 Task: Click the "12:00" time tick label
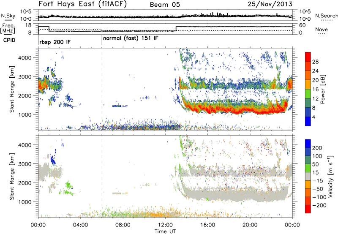[165, 225]
